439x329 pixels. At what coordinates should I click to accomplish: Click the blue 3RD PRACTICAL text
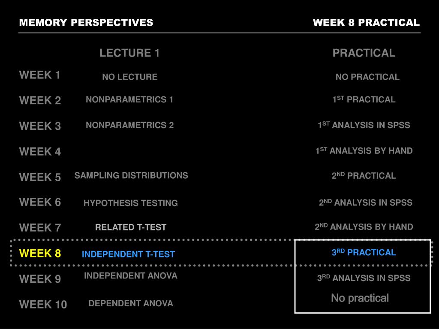(364, 252)
